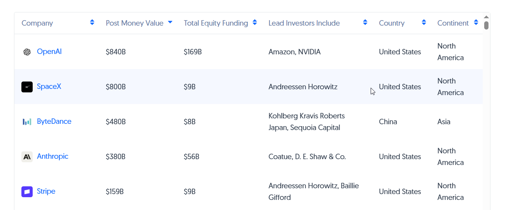This screenshot has height=210, width=506.
Task: Click the scrollbar up arrow
Action: 486,17
